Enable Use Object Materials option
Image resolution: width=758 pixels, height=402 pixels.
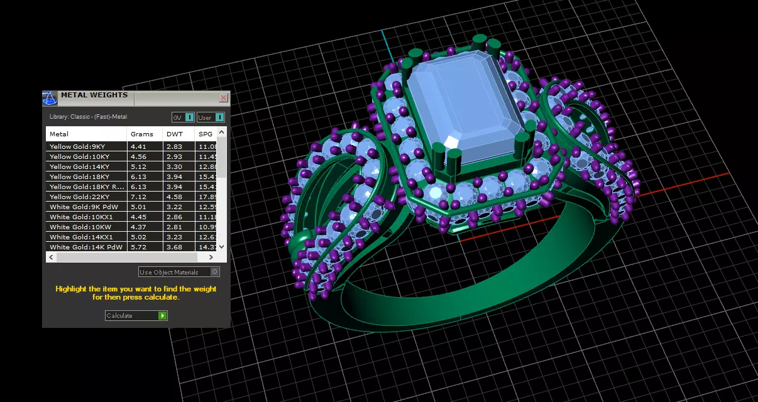click(x=179, y=272)
